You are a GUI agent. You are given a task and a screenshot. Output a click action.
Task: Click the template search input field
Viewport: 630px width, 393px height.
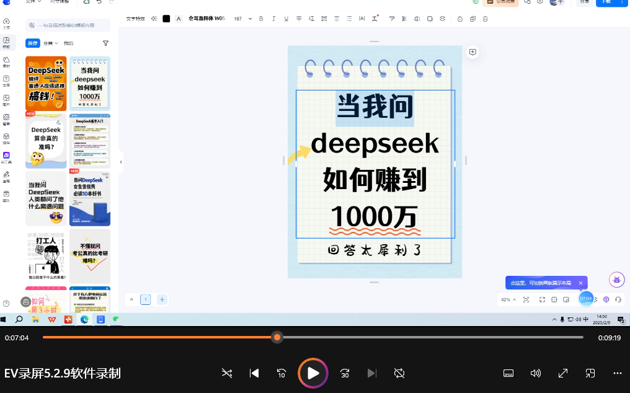pos(68,25)
